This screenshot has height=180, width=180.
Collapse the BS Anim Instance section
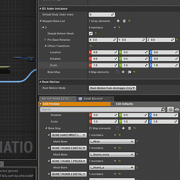tap(40, 9)
